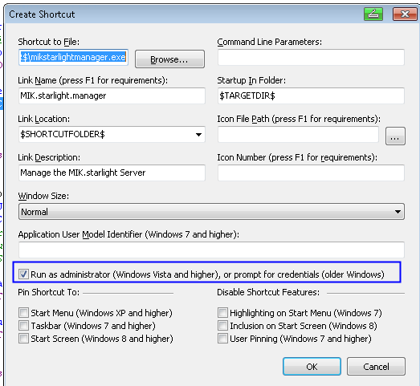Enable Start Screen pin checkbox

tap(23, 338)
